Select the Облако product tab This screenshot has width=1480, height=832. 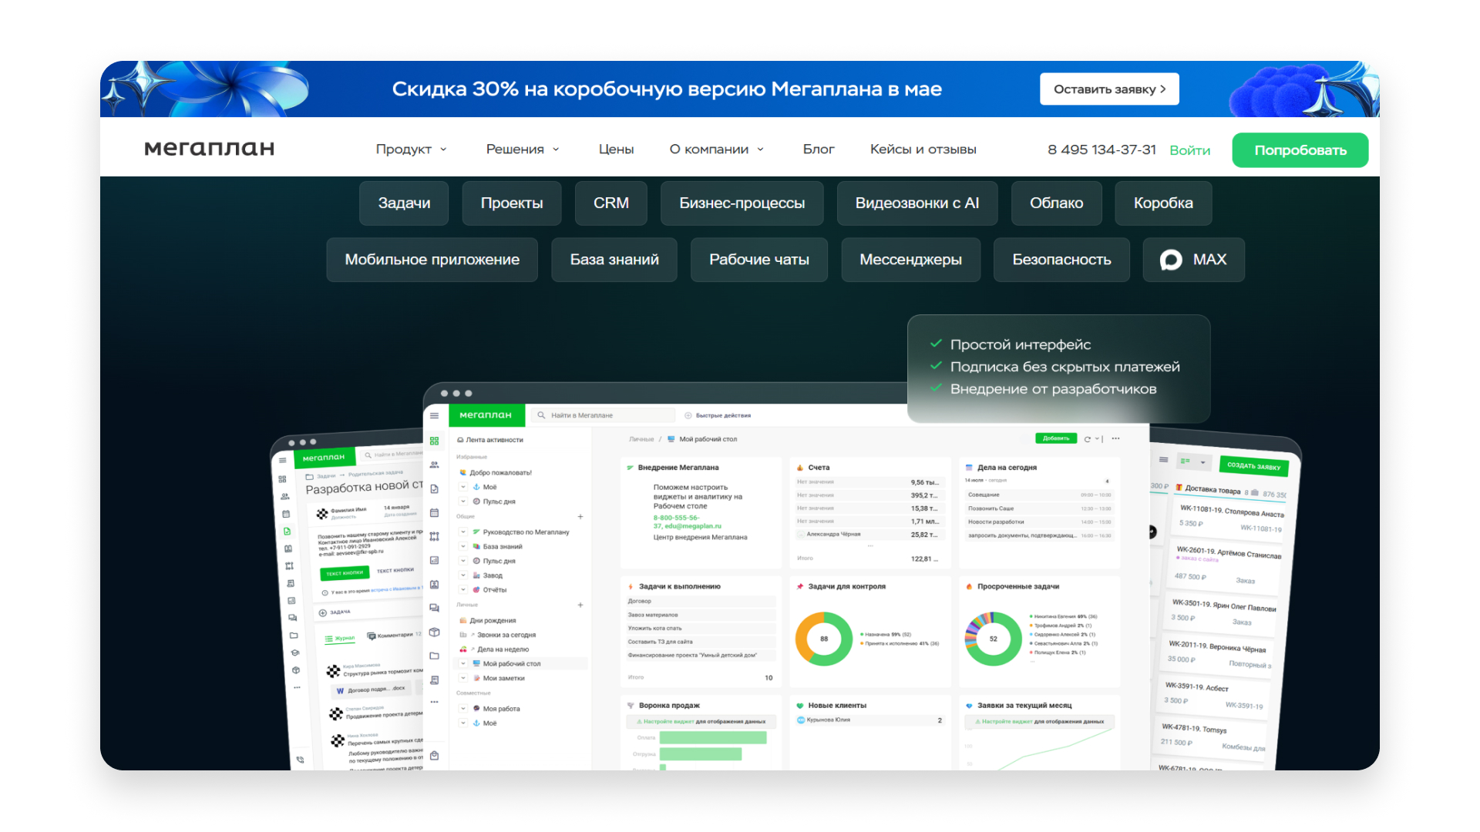click(x=1056, y=203)
